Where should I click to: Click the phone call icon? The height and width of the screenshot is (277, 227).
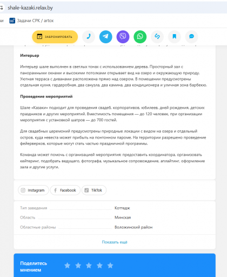pos(89,37)
